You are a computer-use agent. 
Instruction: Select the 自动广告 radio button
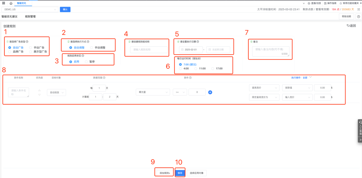click(x=10, y=48)
